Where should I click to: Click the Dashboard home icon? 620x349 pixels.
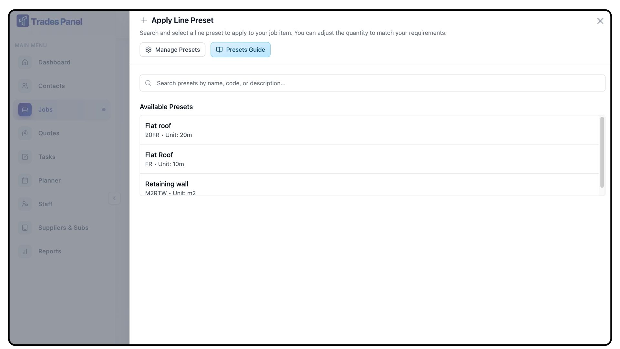coord(25,62)
